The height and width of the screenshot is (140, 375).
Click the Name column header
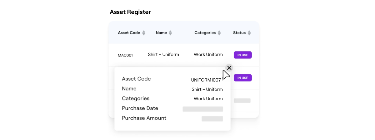(x=161, y=33)
